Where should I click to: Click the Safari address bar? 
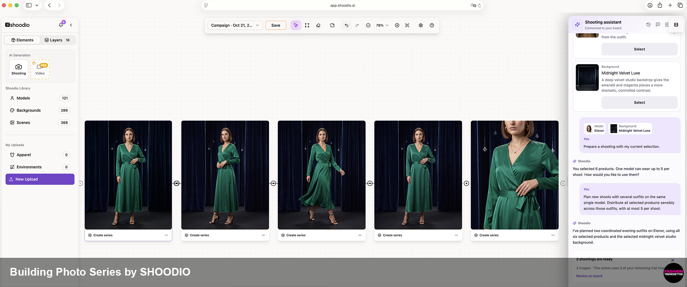click(x=342, y=5)
